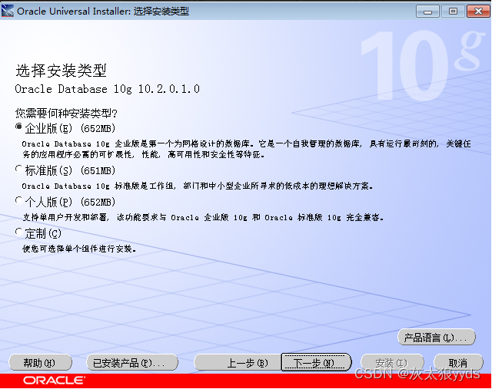Image resolution: width=492 pixels, height=389 pixels.
Task: Open the 帮助(H) help button
Action: [40, 363]
